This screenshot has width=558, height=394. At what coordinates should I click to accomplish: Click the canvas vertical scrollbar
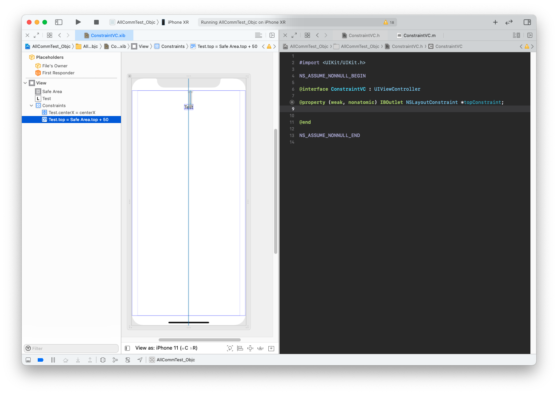coord(276,191)
